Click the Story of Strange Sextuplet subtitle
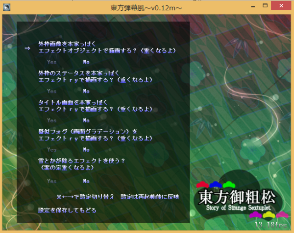 point(239,208)
